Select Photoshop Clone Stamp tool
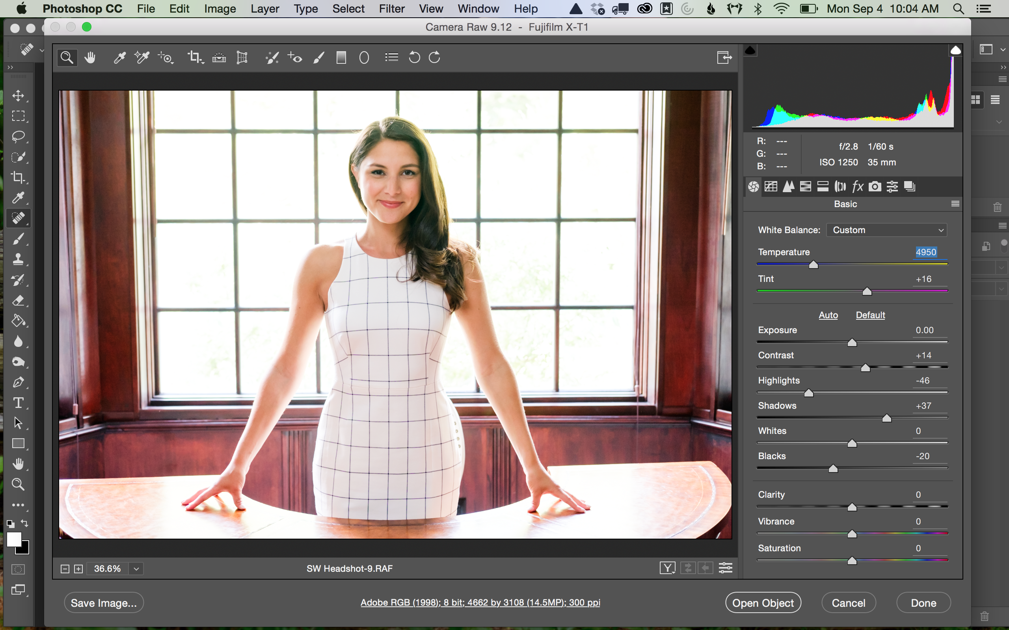Image resolution: width=1009 pixels, height=630 pixels. point(18,259)
